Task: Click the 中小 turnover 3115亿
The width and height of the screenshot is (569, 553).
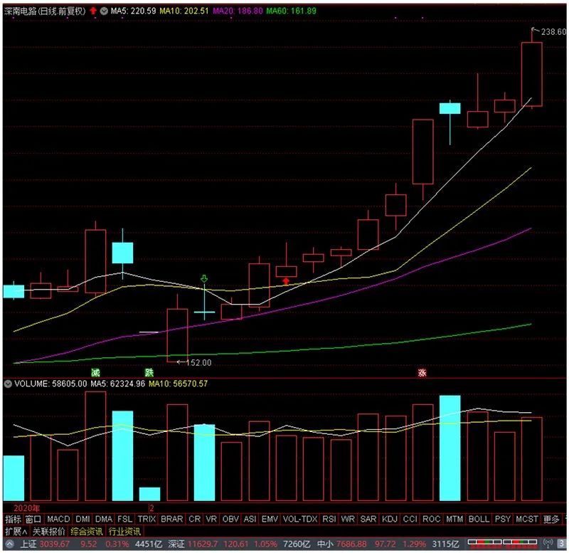Action: (x=446, y=544)
